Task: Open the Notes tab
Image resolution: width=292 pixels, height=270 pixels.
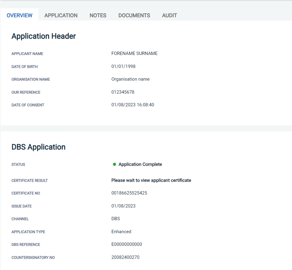Action: [98, 15]
